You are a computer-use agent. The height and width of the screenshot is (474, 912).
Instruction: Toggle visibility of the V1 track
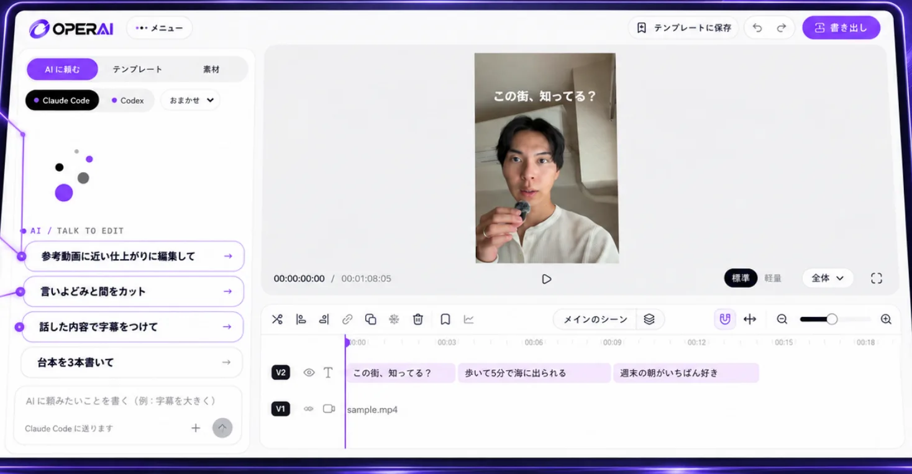click(x=308, y=409)
